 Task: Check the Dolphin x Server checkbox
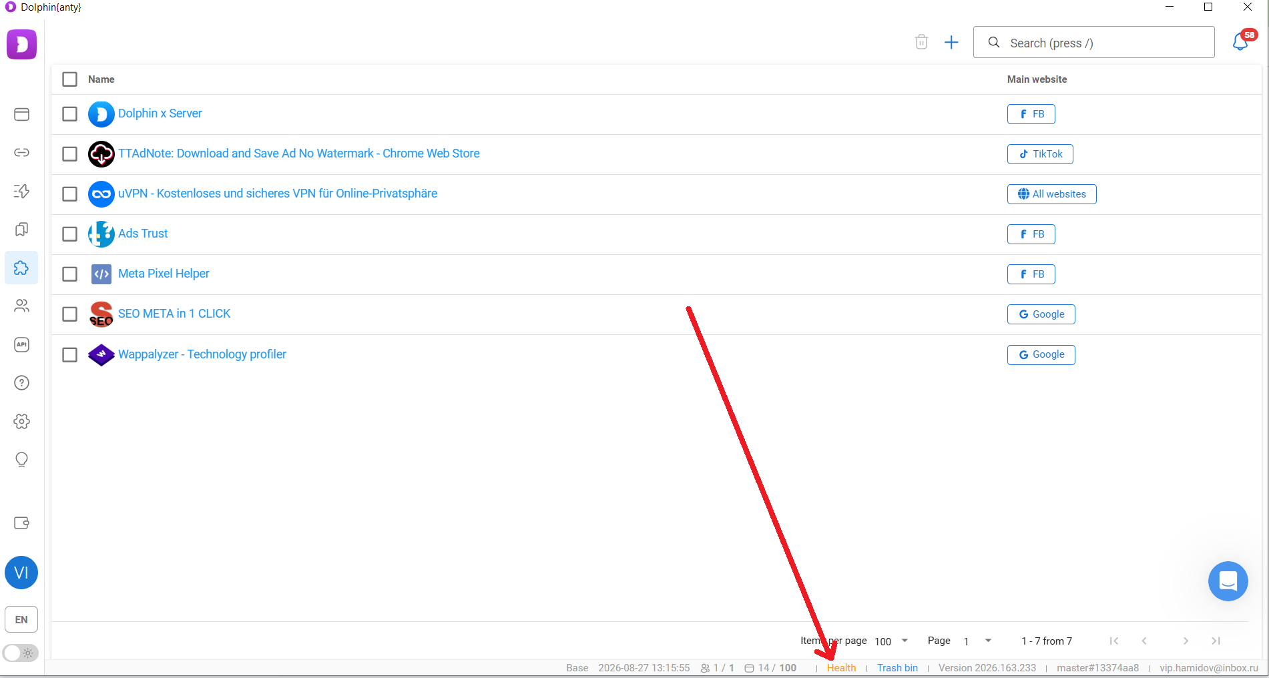(x=69, y=114)
